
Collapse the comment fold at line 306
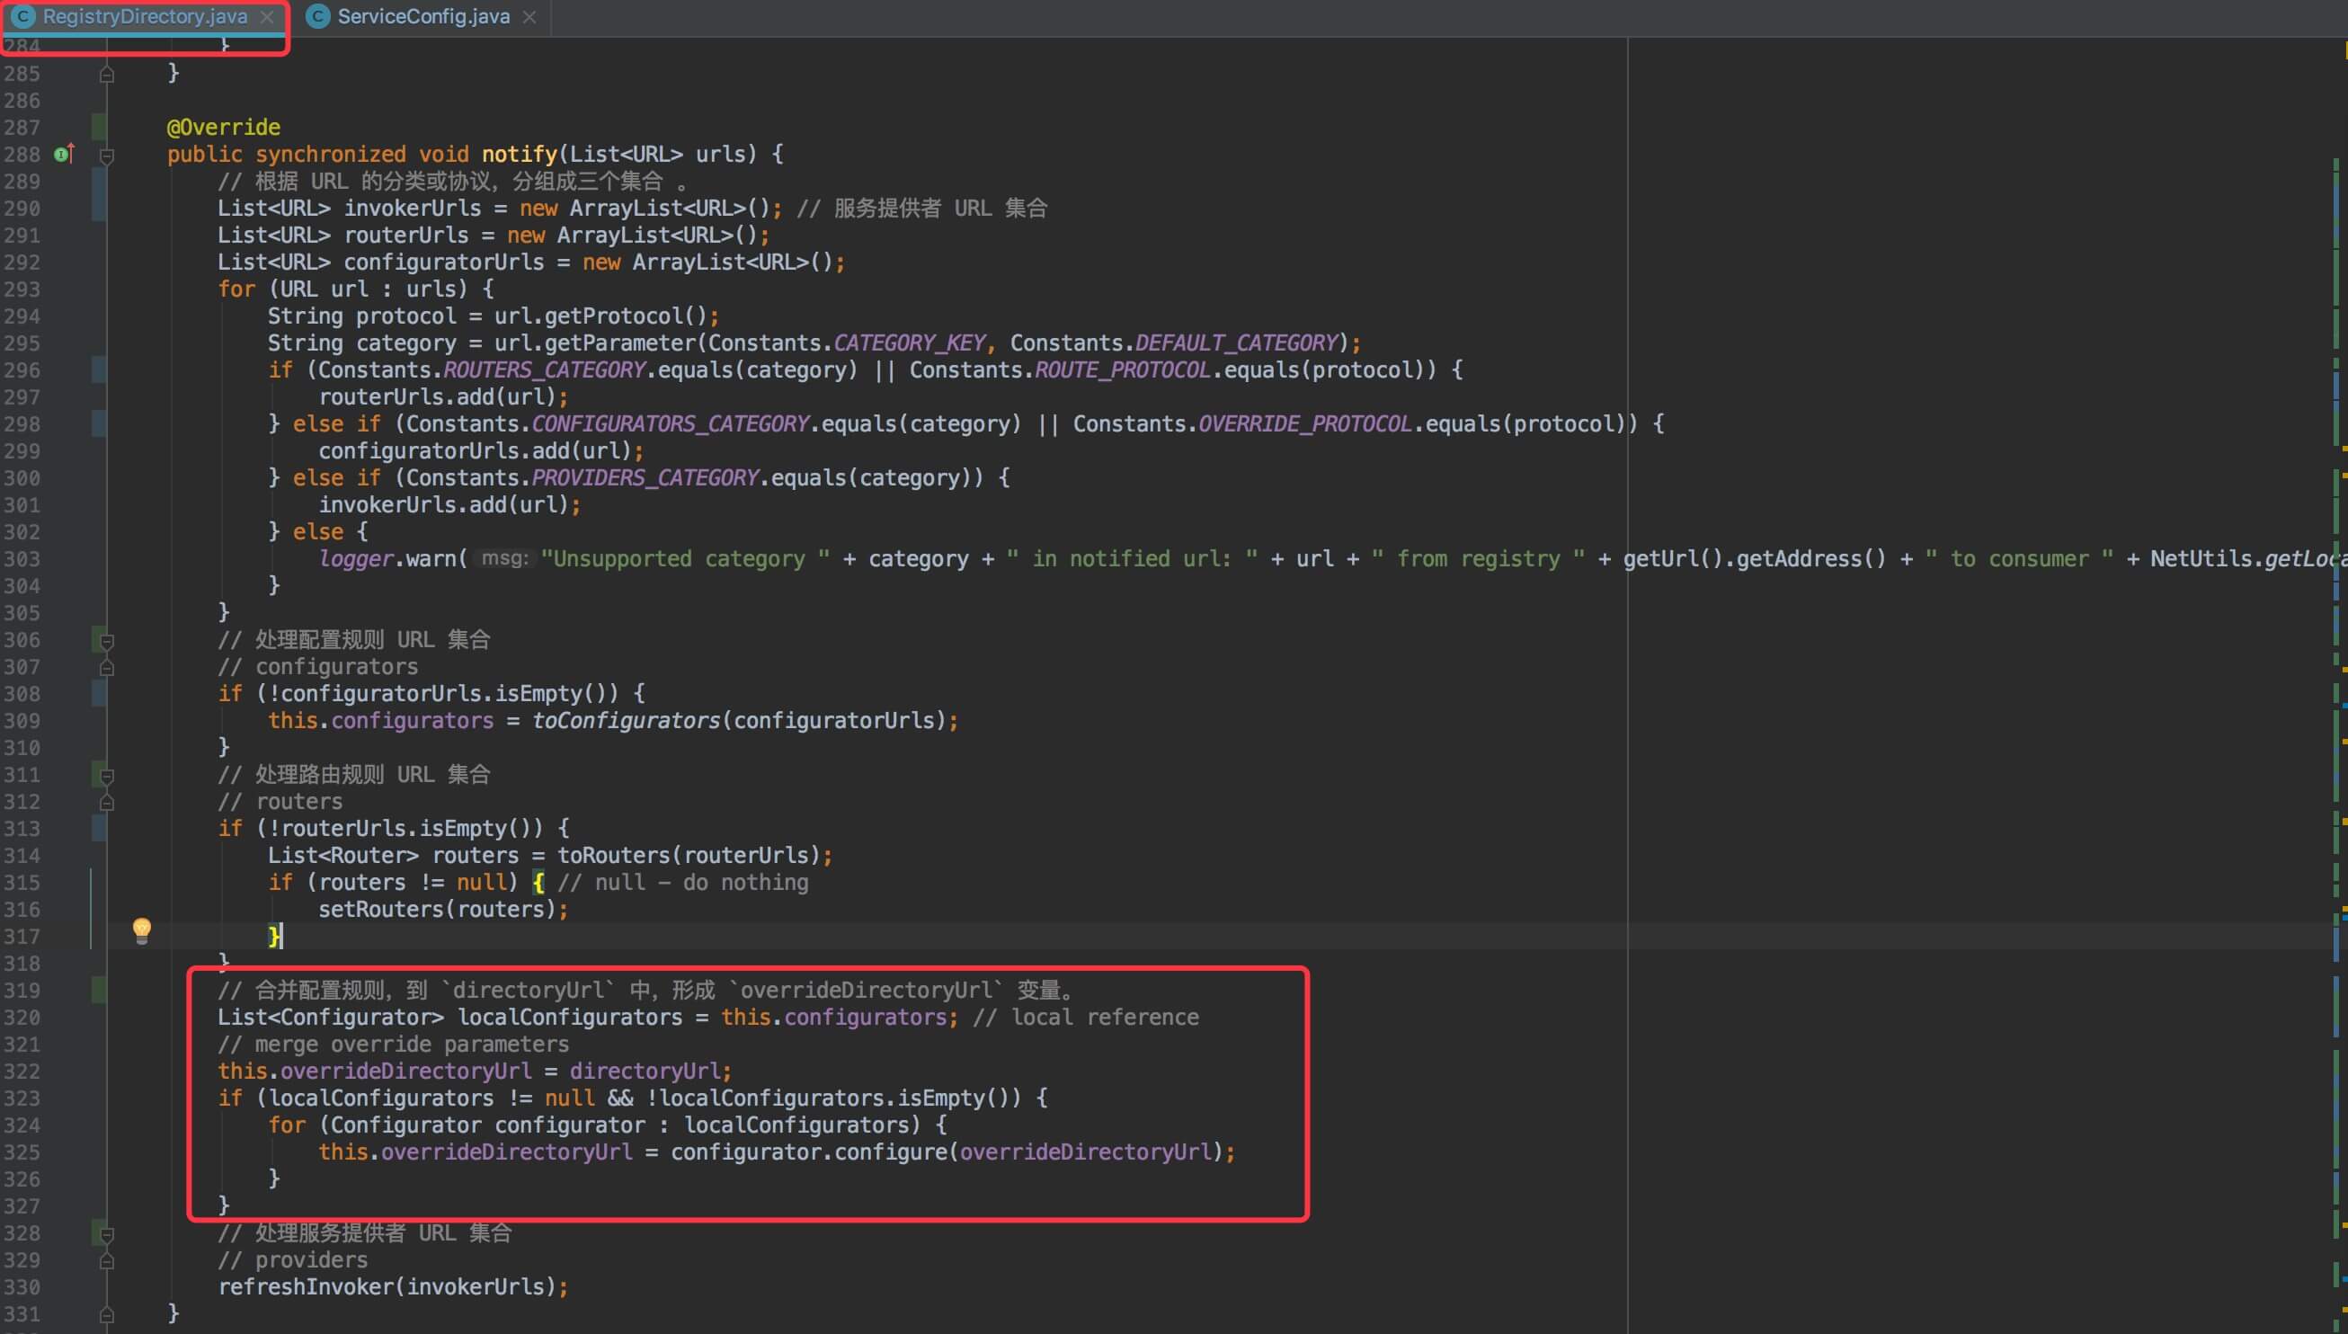pyautogui.click(x=106, y=639)
